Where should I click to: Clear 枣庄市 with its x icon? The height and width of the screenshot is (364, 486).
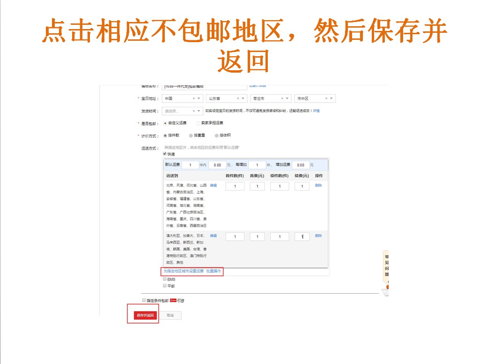[282, 98]
